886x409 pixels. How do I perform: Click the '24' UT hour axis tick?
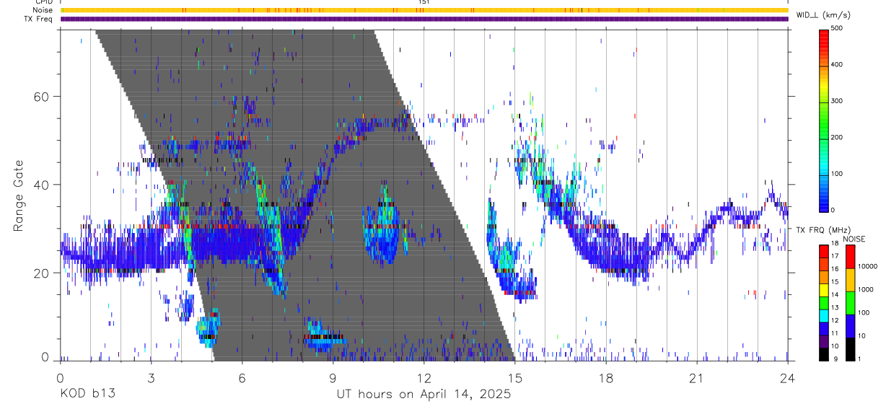pyautogui.click(x=788, y=377)
